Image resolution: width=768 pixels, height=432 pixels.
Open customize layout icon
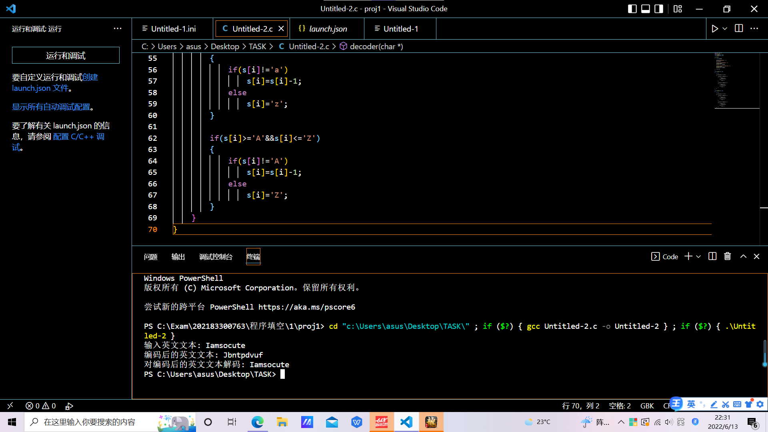[x=678, y=9]
